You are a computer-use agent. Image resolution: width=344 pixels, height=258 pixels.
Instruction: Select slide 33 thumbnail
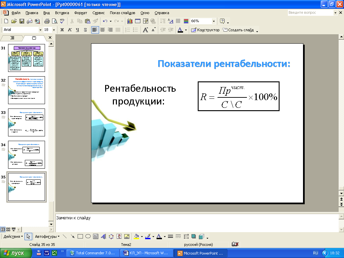(27, 122)
